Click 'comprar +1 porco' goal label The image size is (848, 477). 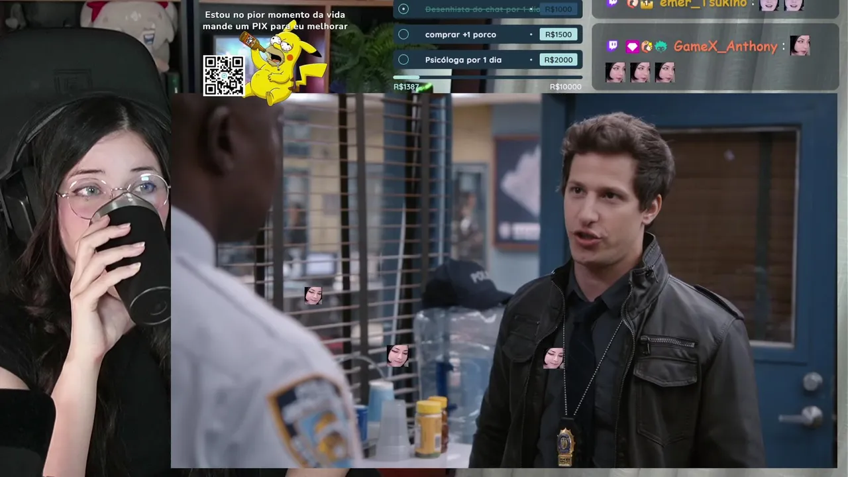click(x=460, y=34)
